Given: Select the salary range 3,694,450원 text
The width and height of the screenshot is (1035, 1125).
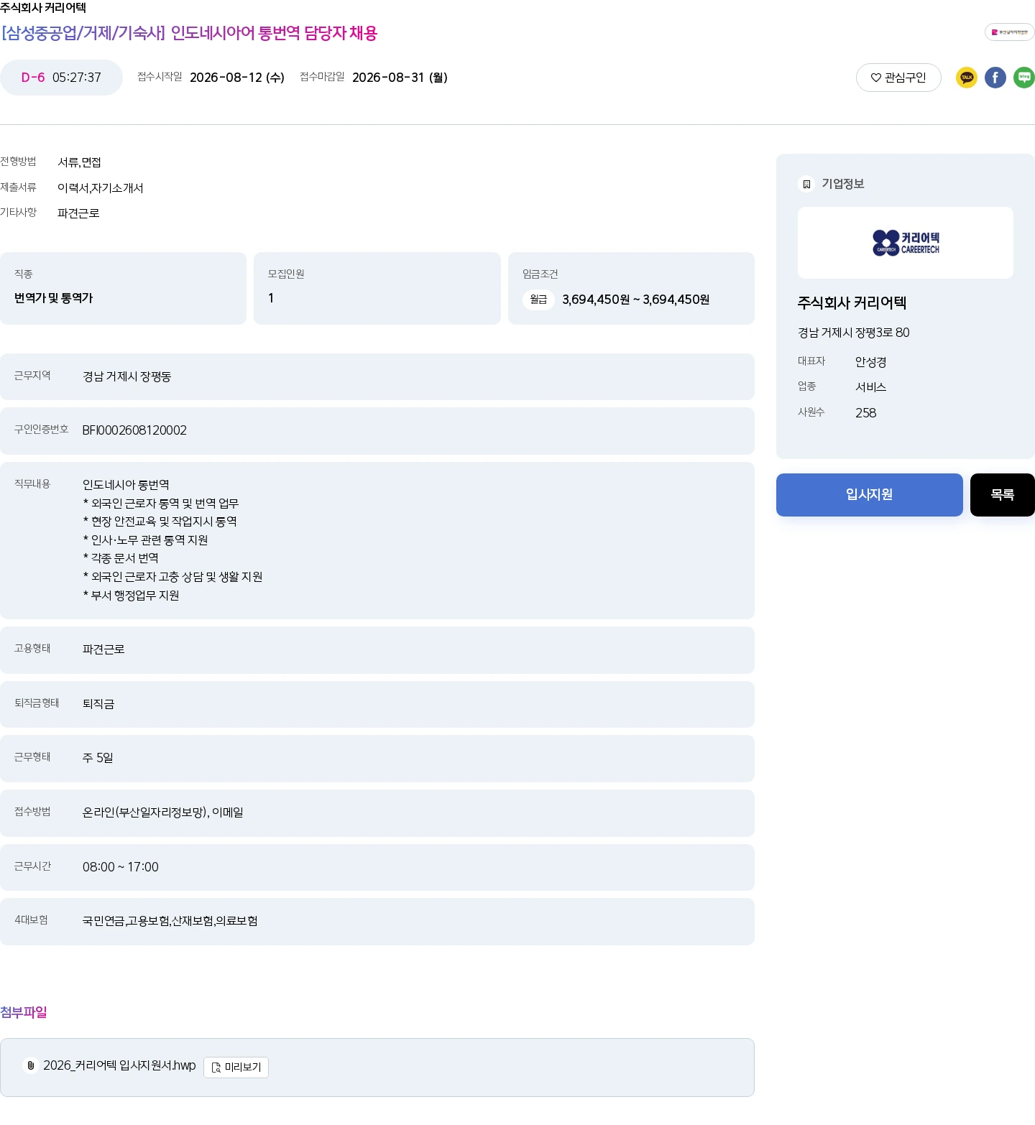Looking at the screenshot, I should [636, 300].
